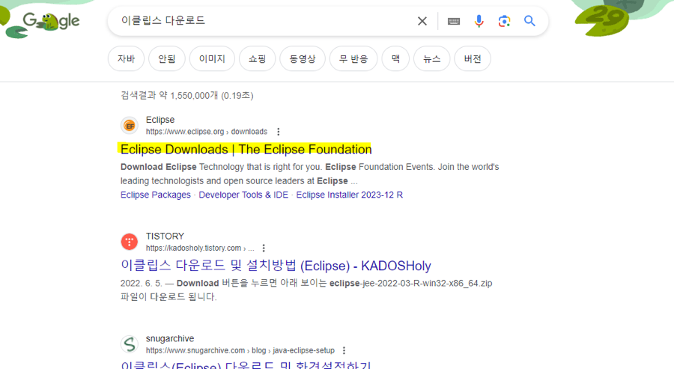The height and width of the screenshot is (369, 674).
Task: Open the Eclipse Packages sitelink
Action: 156,195
